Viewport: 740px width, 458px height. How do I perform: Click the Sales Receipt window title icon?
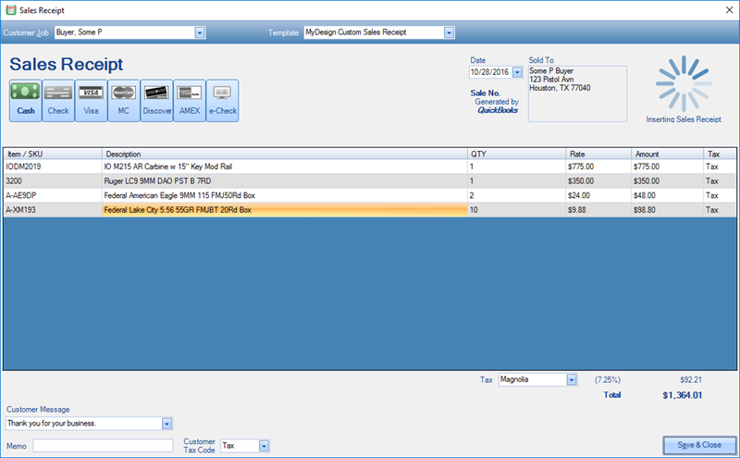11,10
